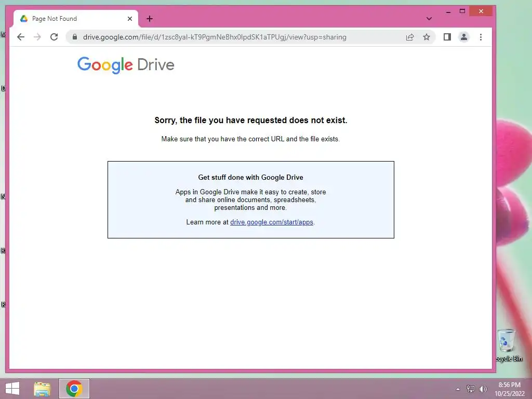532x399 pixels.
Task: Click the 'Sorry, the file you have requested' heading
Action: 251,121
